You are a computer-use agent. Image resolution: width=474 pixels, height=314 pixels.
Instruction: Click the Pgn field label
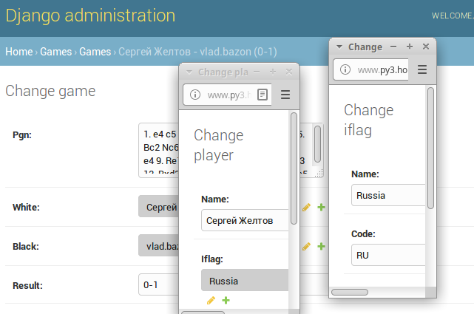coord(22,135)
